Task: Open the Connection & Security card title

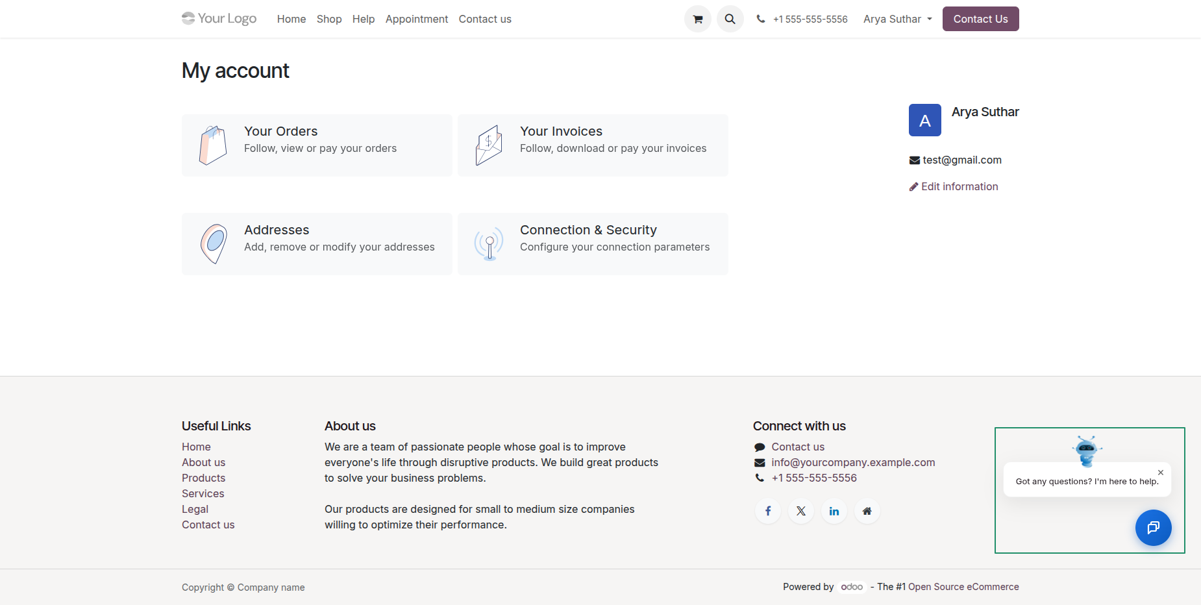Action: [x=588, y=230]
